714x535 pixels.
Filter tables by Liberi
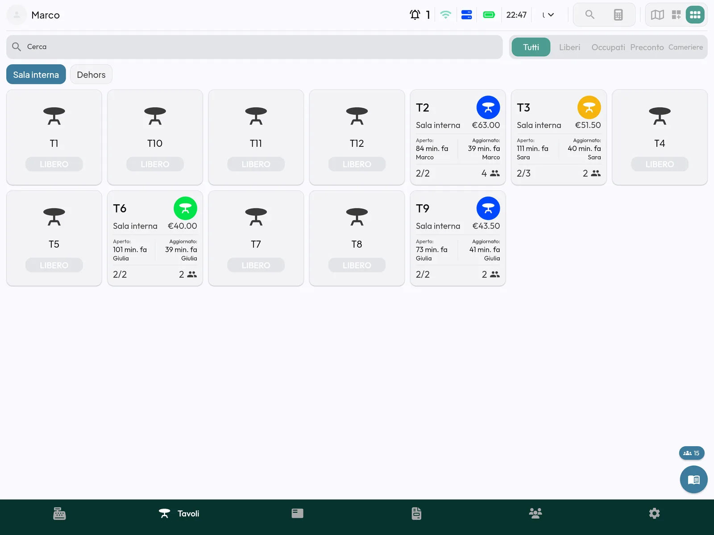point(570,47)
